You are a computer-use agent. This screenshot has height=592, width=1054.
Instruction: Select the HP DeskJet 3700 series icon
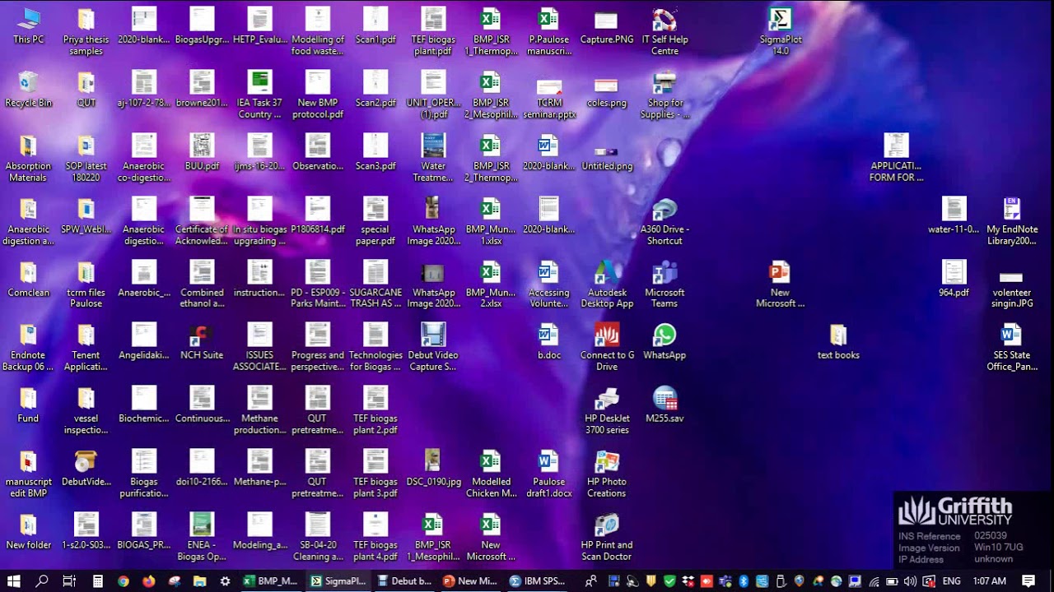pyautogui.click(x=607, y=410)
